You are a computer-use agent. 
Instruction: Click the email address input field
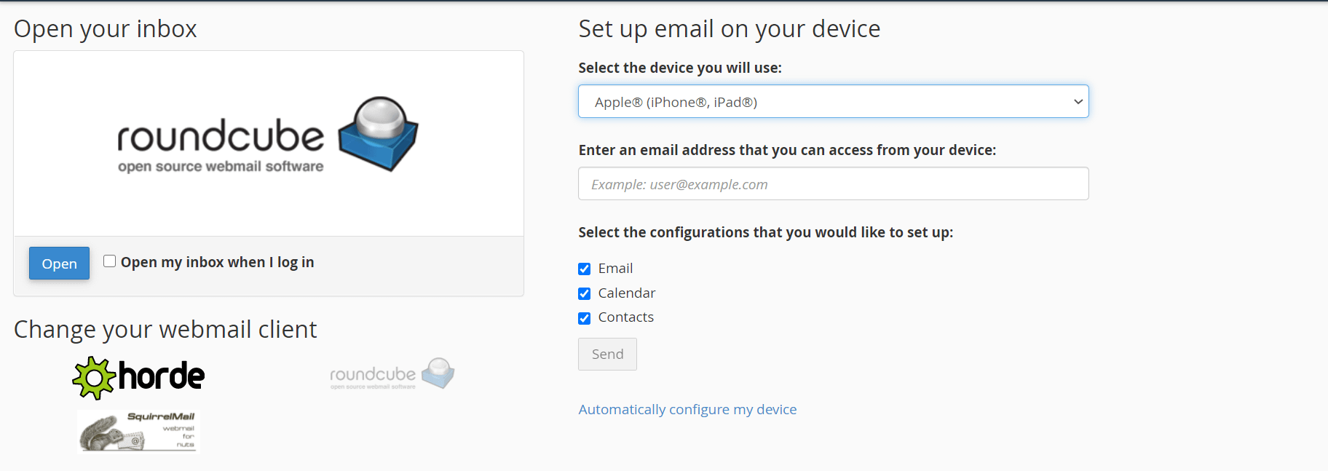tap(833, 183)
